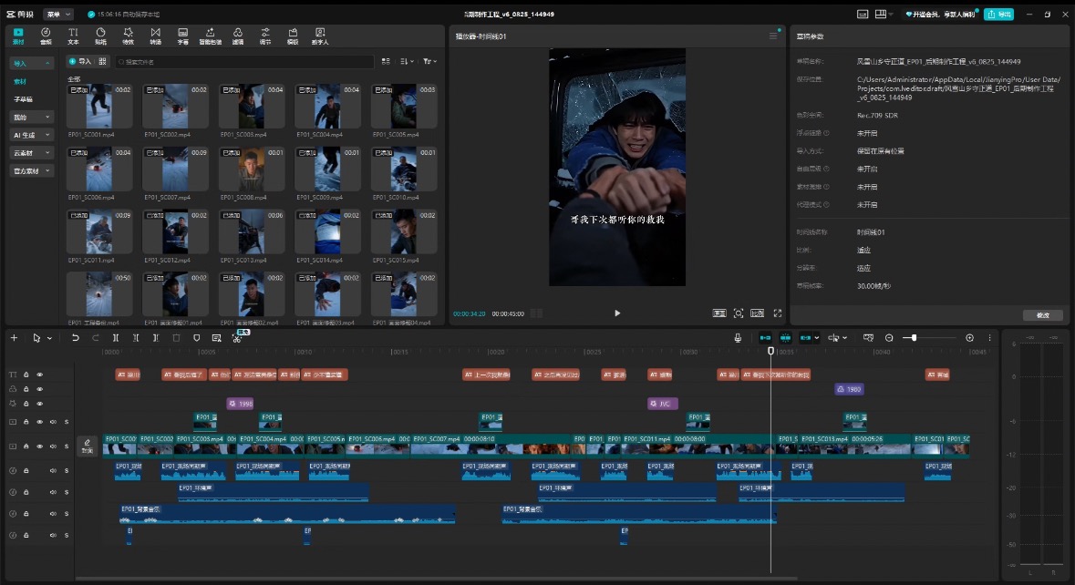The height and width of the screenshot is (585, 1075).
Task: Select the EP01_SC004.mp4 media thumbnail
Action: [x=328, y=107]
